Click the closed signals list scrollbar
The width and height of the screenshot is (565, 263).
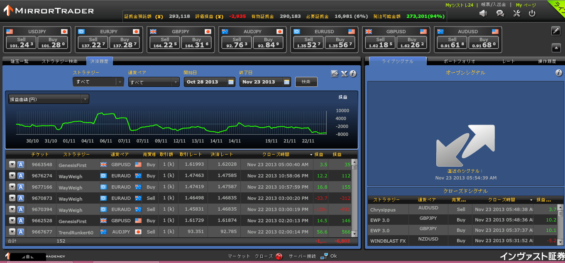(561, 224)
